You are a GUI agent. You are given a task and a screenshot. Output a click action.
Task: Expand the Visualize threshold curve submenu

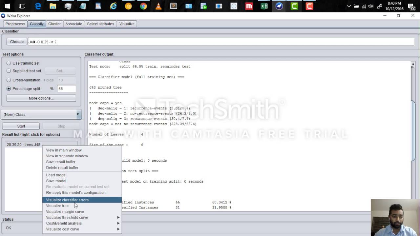coord(82,217)
